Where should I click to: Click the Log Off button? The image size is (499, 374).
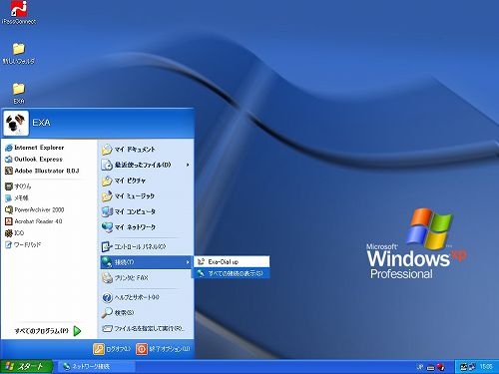point(112,349)
